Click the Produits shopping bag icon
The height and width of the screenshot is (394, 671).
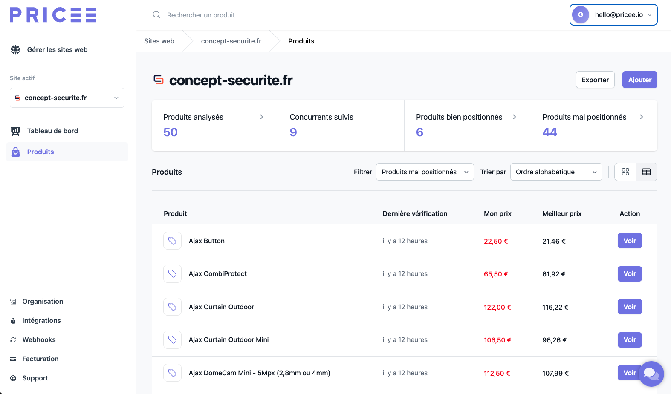(16, 152)
